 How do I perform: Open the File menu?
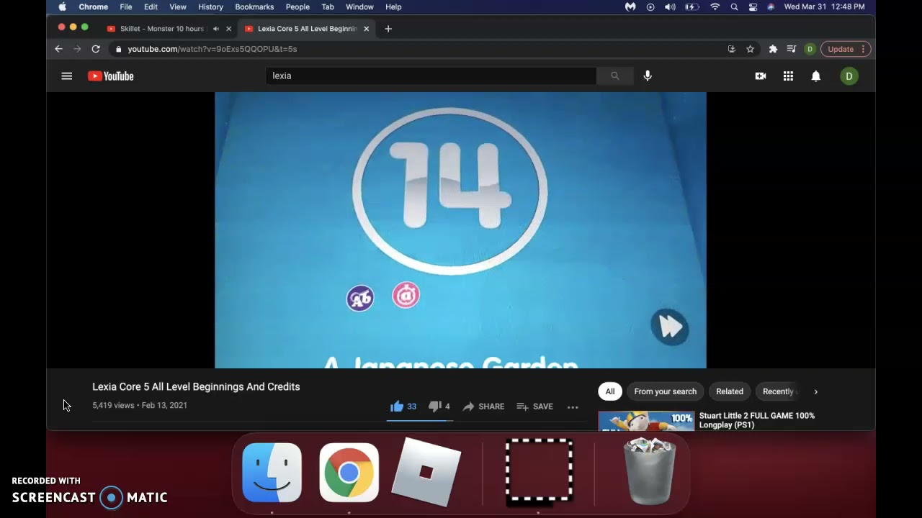coord(126,7)
